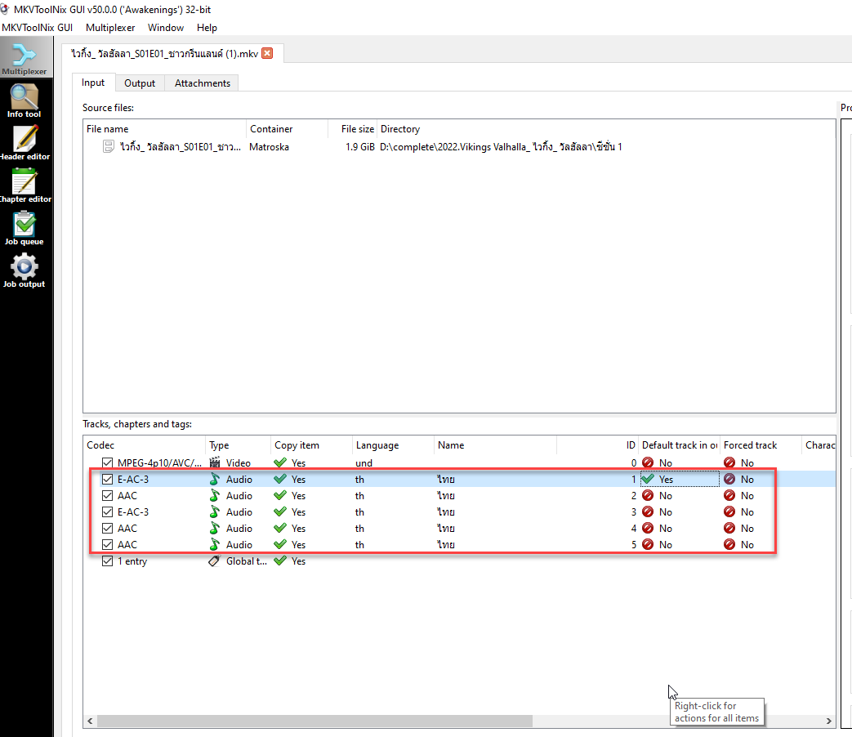
Task: Toggle checkbox for AAC track ID 4
Action: coord(108,529)
